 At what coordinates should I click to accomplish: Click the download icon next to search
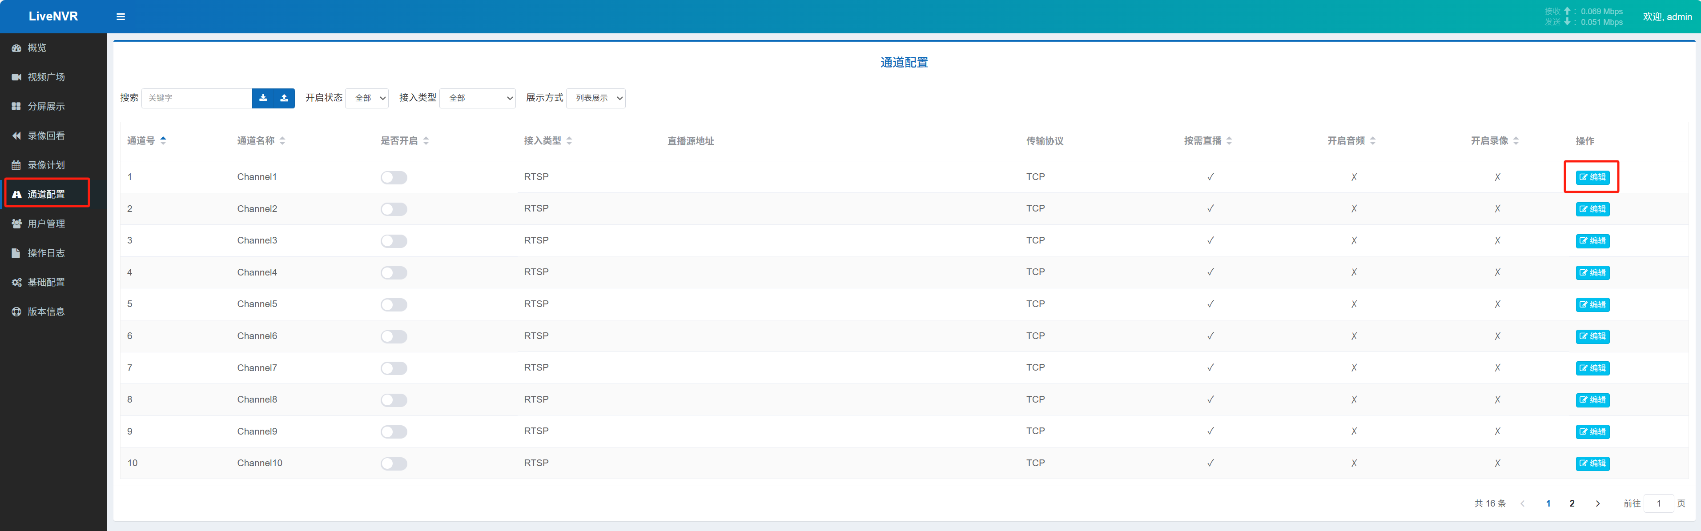pos(263,98)
